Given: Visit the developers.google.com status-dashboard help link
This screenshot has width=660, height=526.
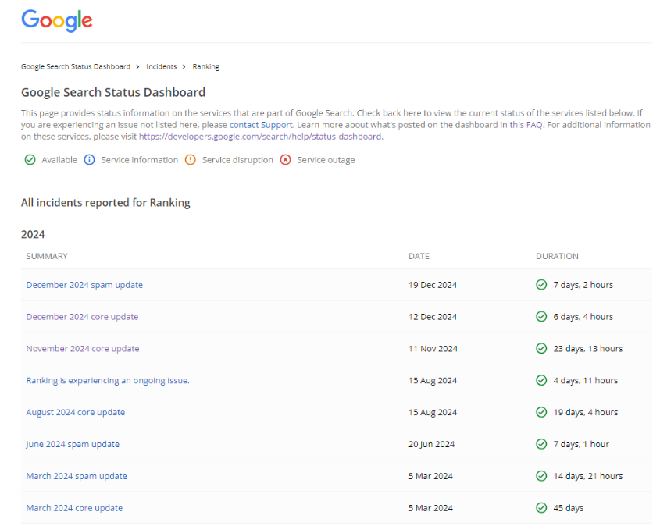Looking at the screenshot, I should [x=260, y=137].
